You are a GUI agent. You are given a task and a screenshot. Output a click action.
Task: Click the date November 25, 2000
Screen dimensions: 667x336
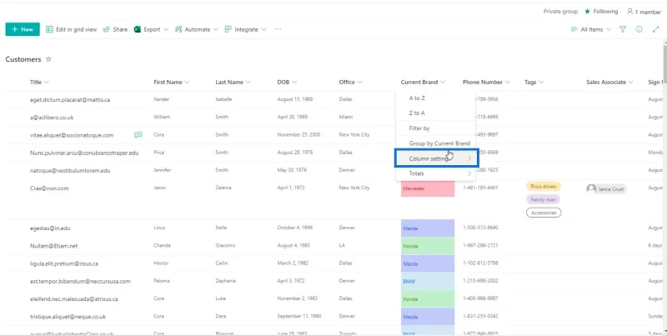pyautogui.click(x=298, y=135)
